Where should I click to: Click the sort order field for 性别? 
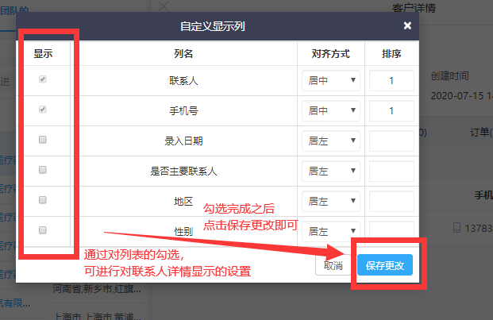point(391,231)
